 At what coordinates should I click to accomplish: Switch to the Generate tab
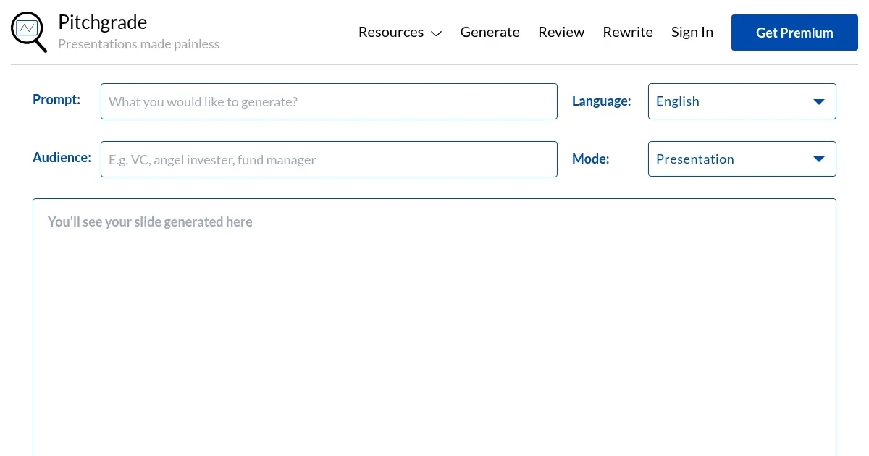(x=490, y=32)
